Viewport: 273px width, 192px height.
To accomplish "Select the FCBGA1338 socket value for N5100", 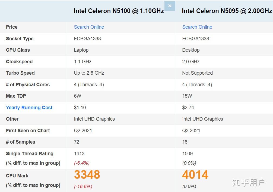I will pyautogui.click(x=87, y=39).
